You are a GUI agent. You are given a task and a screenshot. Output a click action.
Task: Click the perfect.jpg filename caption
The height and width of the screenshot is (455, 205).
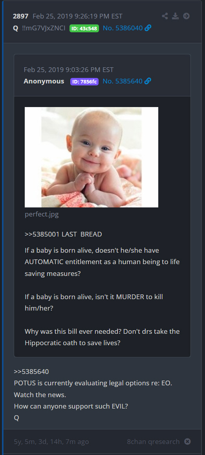point(42,215)
